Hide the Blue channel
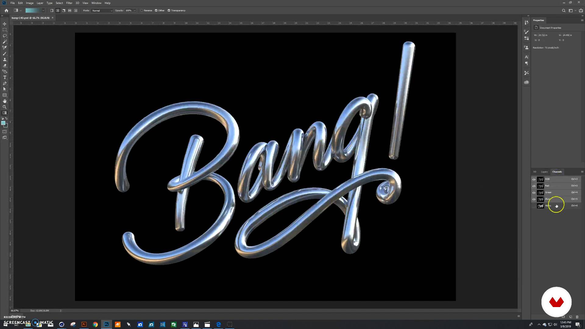 point(534,199)
